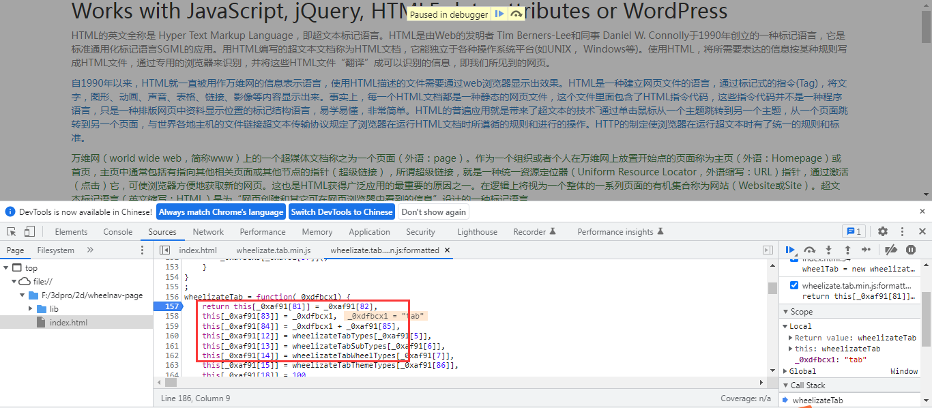This screenshot has height=408, width=932.
Task: Resume script execution in debugger toolbar
Action: [x=791, y=250]
